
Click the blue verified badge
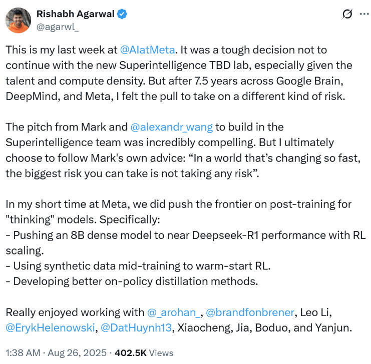coord(122,14)
